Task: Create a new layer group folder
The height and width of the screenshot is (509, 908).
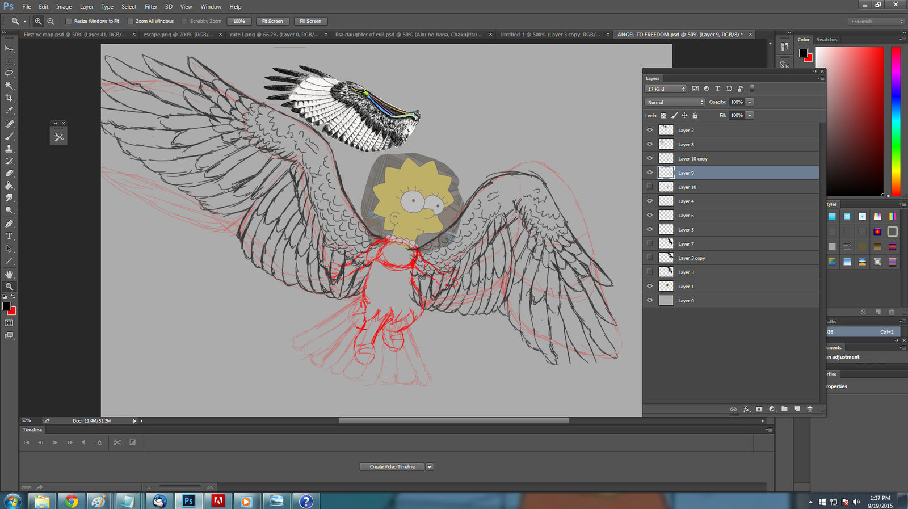Action: [x=784, y=409]
